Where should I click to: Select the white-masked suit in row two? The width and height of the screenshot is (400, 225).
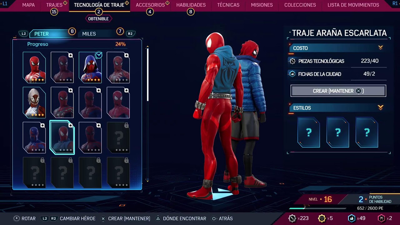(x=34, y=102)
